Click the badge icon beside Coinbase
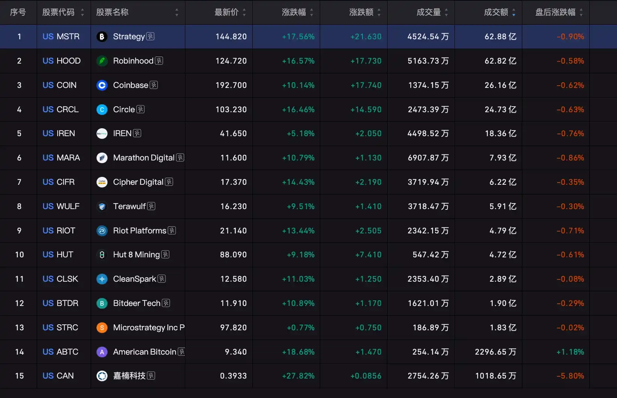The width and height of the screenshot is (617, 398). click(x=154, y=85)
